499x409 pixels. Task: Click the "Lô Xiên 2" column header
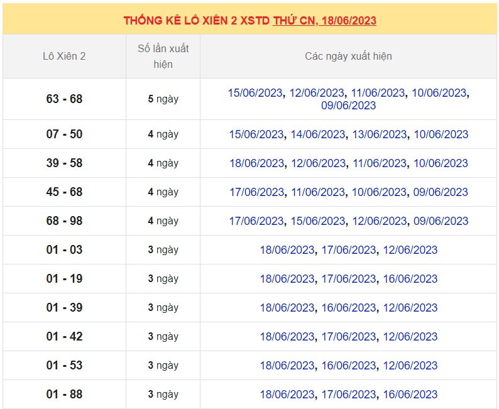64,56
